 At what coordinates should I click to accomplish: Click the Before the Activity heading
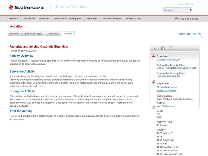coord(22,71)
